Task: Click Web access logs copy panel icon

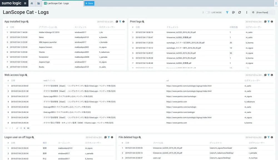Action: click(265, 75)
